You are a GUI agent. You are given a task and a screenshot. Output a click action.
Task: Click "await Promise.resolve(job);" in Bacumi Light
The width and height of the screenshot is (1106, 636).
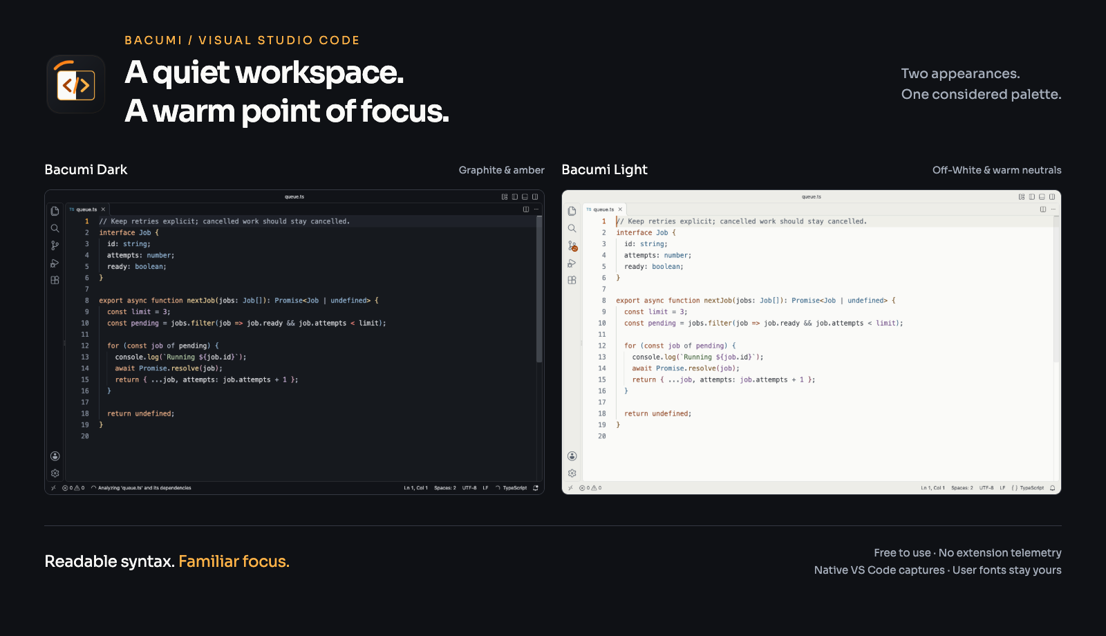pos(686,368)
